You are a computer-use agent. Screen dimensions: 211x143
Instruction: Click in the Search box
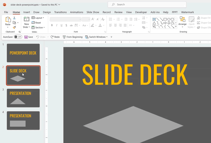[147, 4]
